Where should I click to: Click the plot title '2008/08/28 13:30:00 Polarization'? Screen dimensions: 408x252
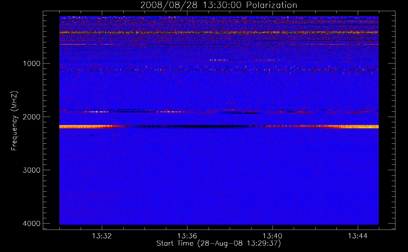click(x=219, y=5)
